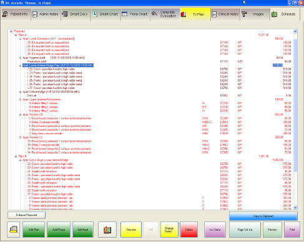Collapse the Appt Restore LL node
The width and height of the screenshot is (304, 242).
(20, 137)
